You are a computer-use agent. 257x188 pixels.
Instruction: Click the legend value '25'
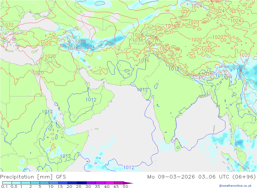(x=79, y=186)
